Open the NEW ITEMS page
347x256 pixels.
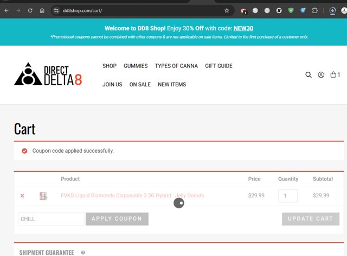click(172, 85)
